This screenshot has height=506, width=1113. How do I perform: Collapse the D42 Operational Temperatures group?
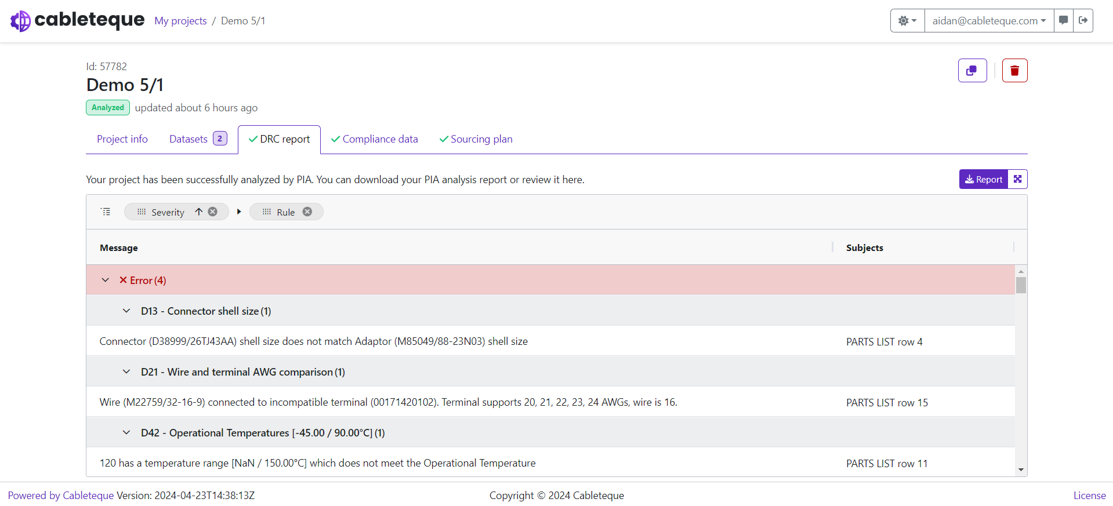126,432
